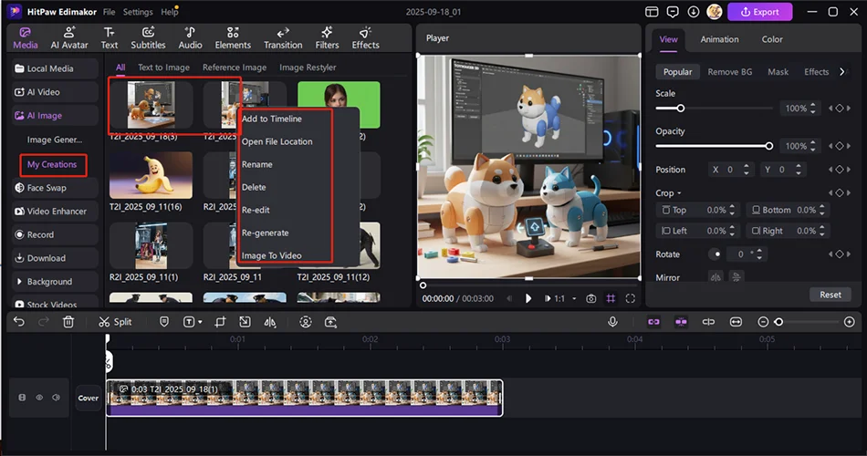The width and height of the screenshot is (867, 456).
Task: Open the Subtitles panel
Action: [148, 37]
